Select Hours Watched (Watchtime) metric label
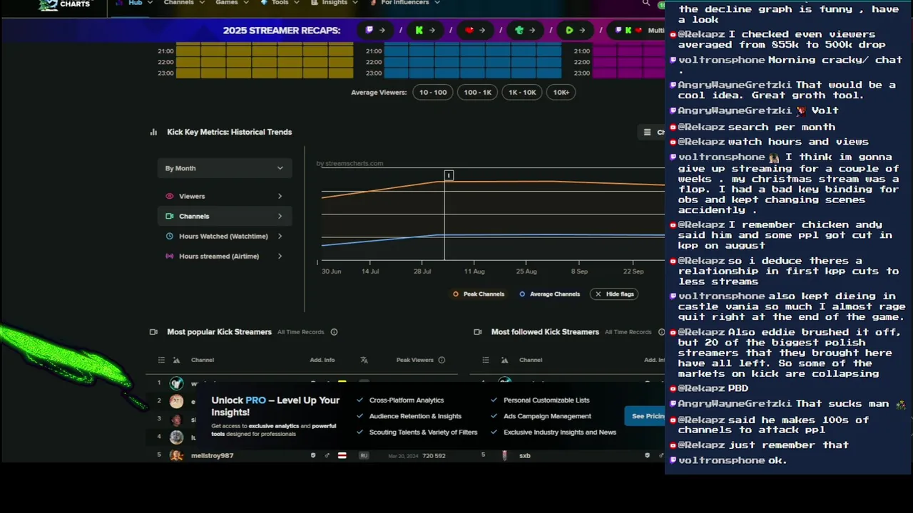The image size is (913, 513). [x=223, y=236]
